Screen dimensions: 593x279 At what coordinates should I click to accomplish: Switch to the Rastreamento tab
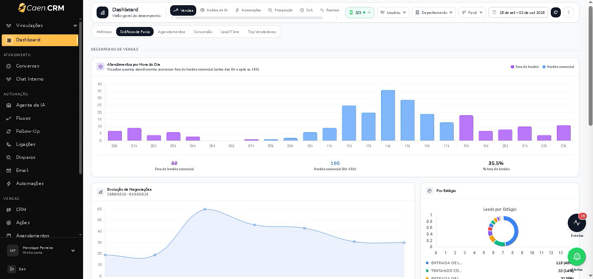pos(329,10)
